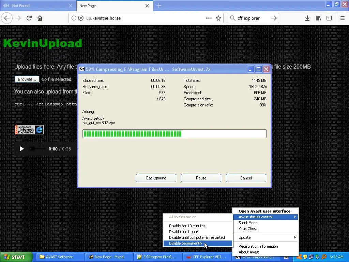Click the 52% Compressing taskbar item

point(256,258)
